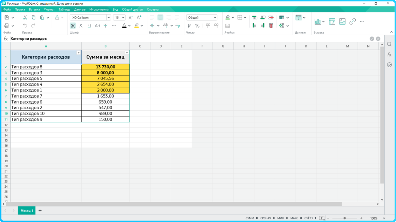Click the all caps AB icon
The image size is (396, 222).
point(97,25)
